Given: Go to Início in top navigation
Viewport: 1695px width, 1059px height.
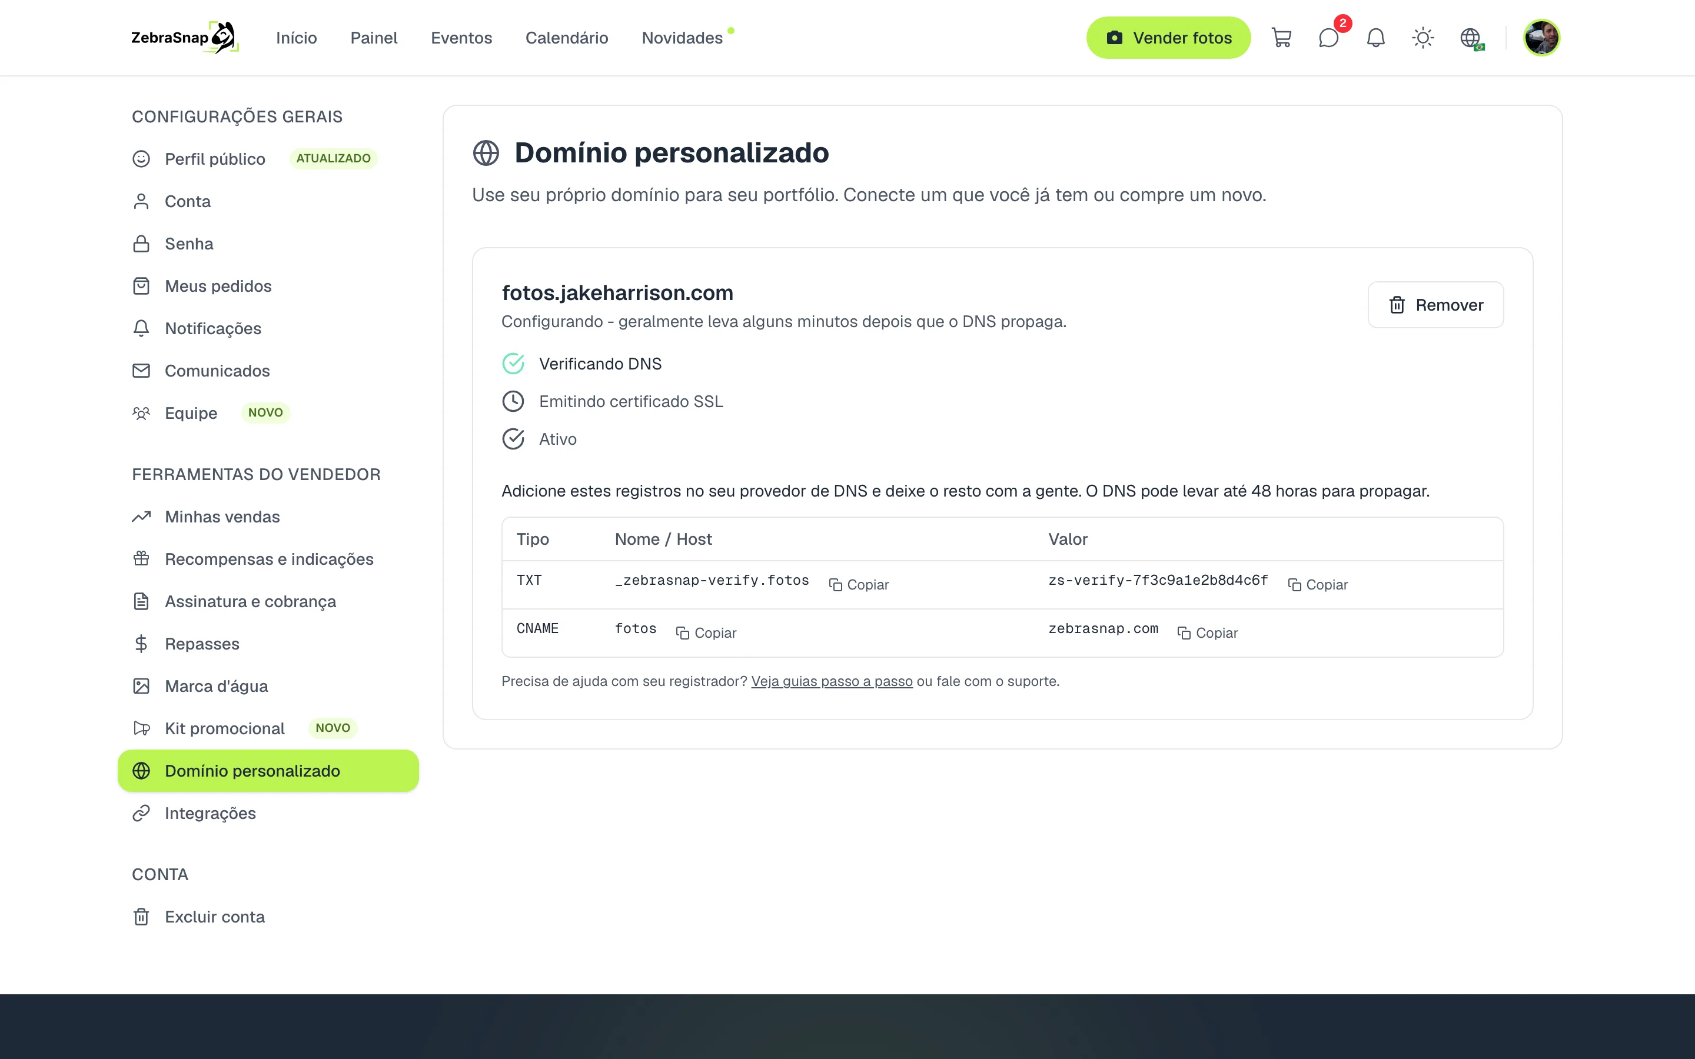Looking at the screenshot, I should click(296, 38).
